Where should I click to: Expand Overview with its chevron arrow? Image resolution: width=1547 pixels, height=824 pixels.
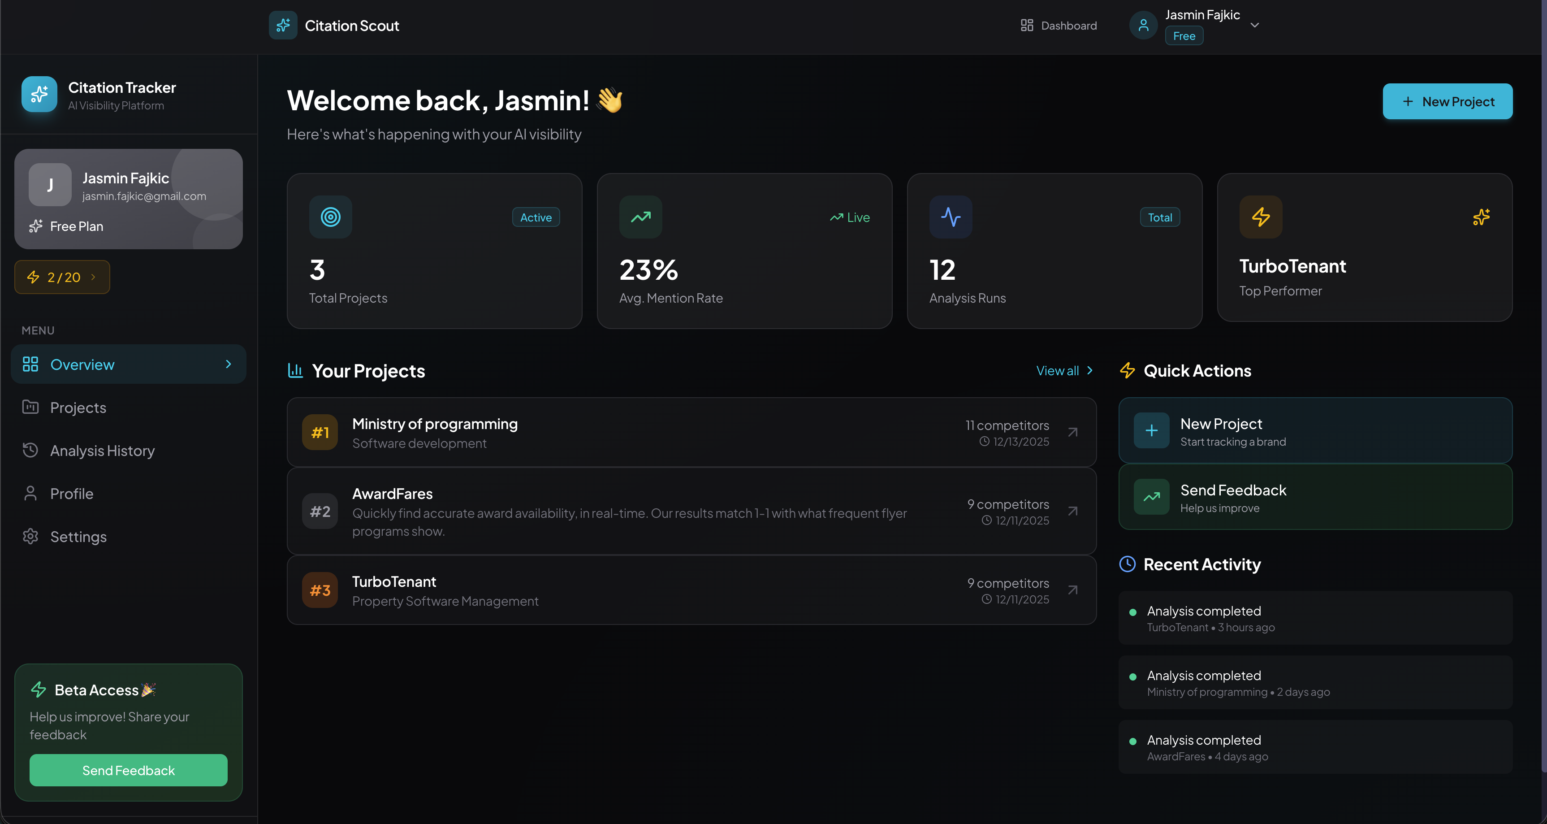[228, 364]
